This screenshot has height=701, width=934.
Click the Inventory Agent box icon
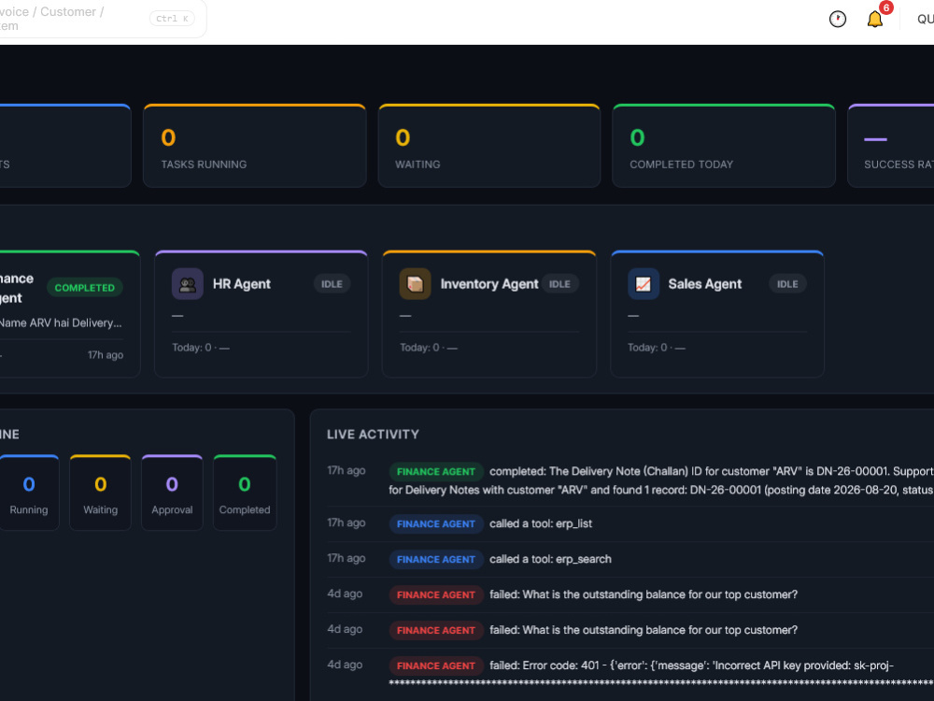(416, 284)
